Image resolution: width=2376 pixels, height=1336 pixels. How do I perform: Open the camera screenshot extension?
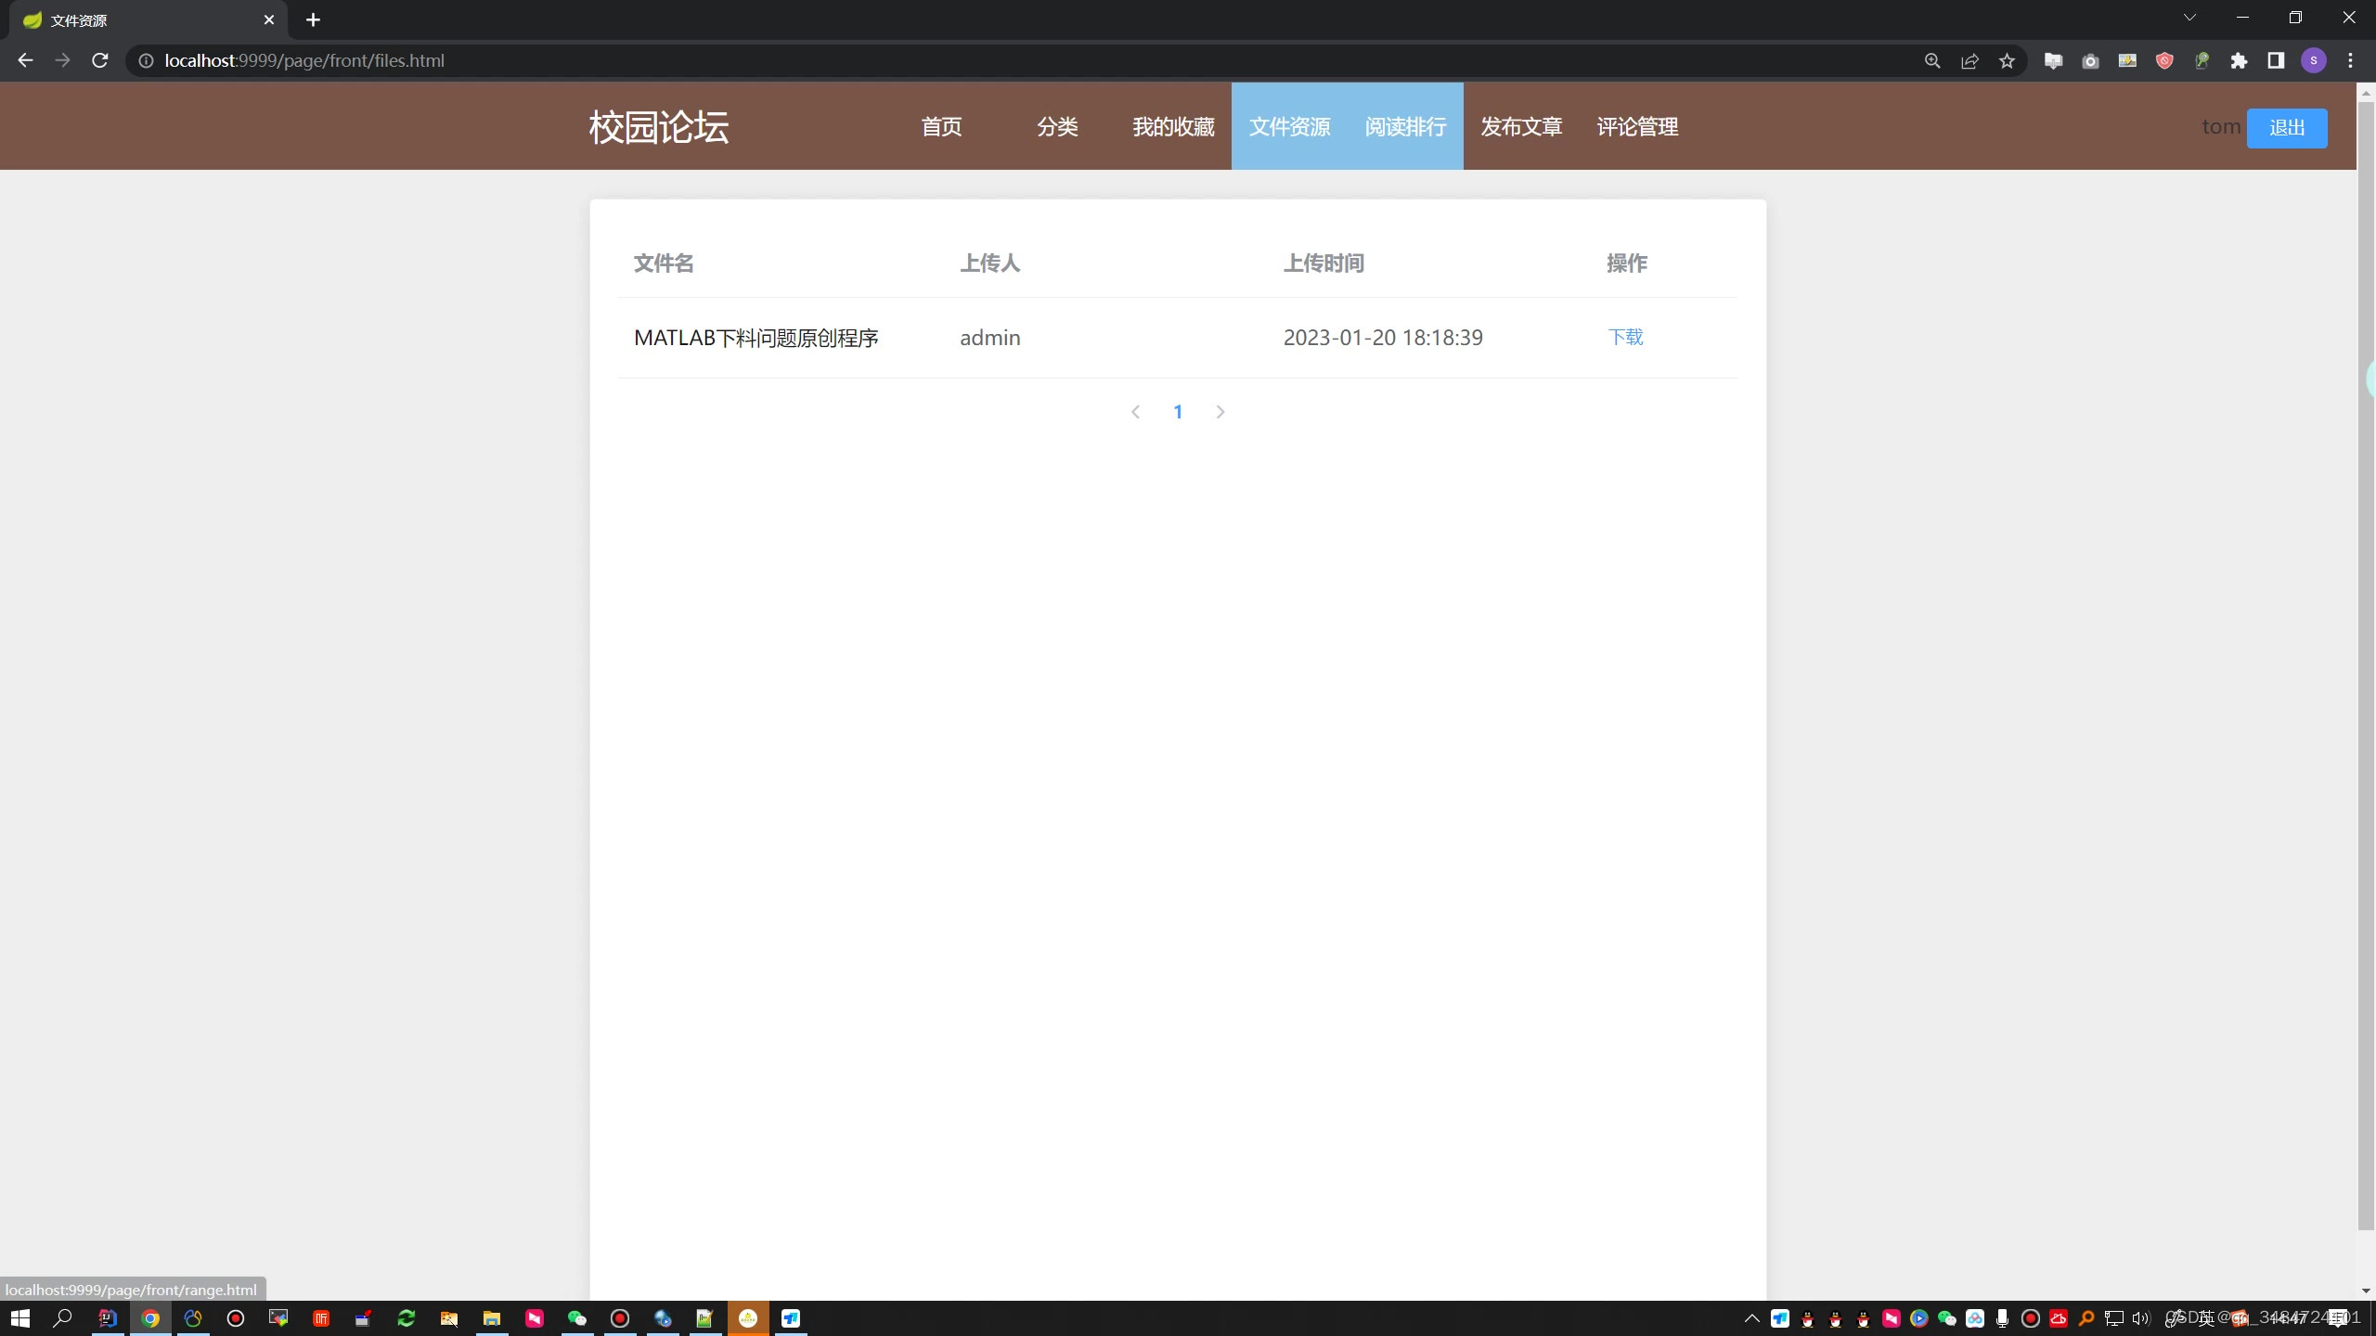tap(2090, 60)
